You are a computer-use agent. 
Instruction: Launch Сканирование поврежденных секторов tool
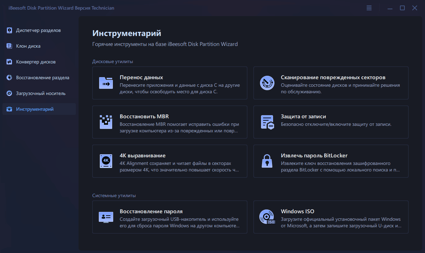pos(333,77)
